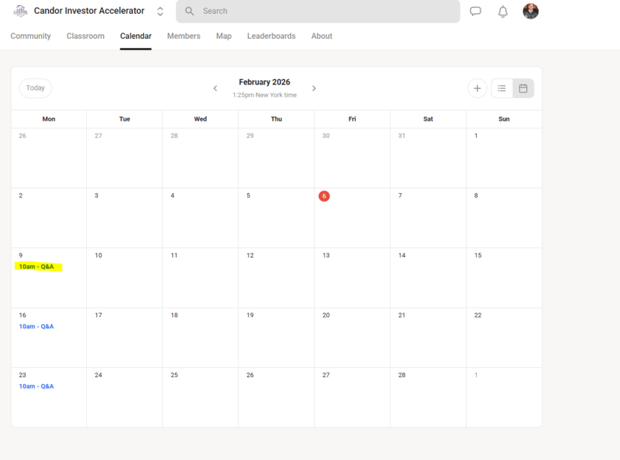Image resolution: width=620 pixels, height=460 pixels.
Task: Click the 1:25pm New York time text
Action: [264, 95]
